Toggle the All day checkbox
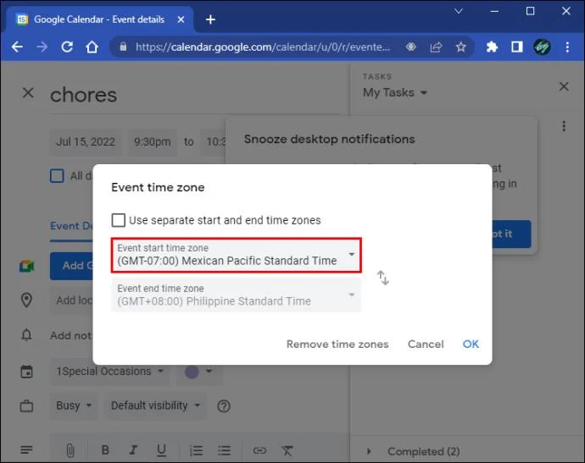 tap(57, 175)
